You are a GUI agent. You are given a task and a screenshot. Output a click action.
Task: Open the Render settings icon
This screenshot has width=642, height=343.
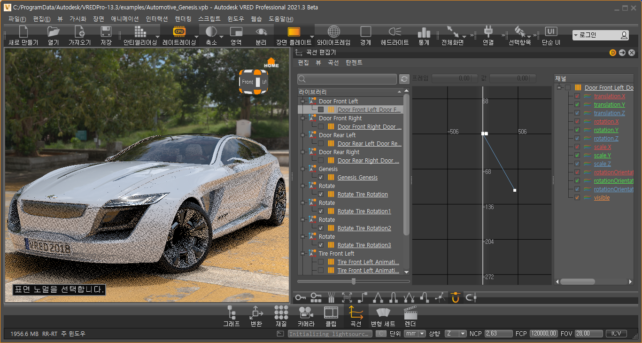(x=410, y=312)
